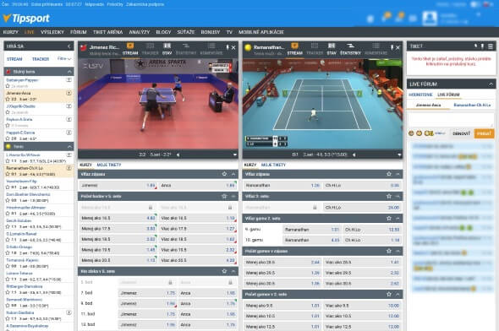Mute the tennis stream sound
The height and width of the screenshot is (331, 499).
tap(354, 155)
